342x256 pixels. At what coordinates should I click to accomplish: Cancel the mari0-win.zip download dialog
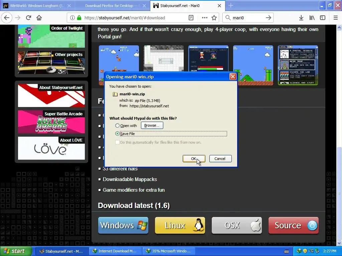pyautogui.click(x=220, y=159)
